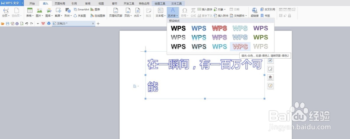This screenshot has width=350, height=139.
Task: Insert a 关系图 relationship diagram
Action: point(80,16)
